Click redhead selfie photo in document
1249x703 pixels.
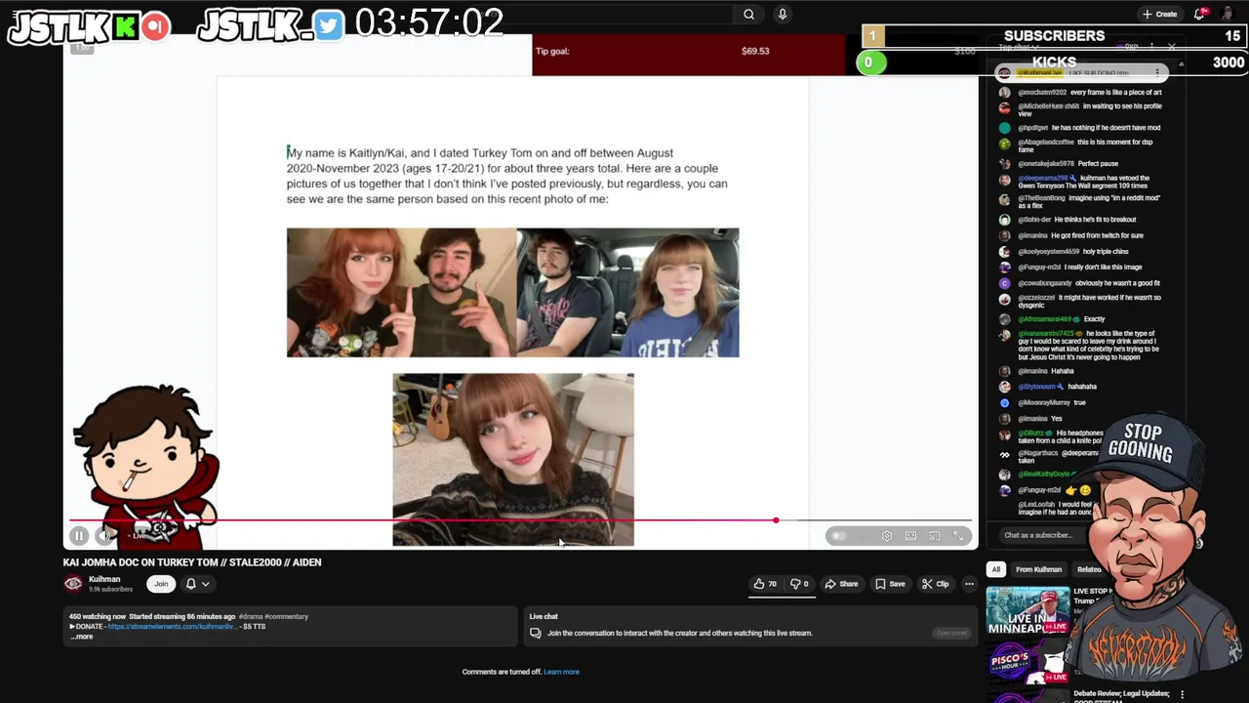(x=513, y=459)
